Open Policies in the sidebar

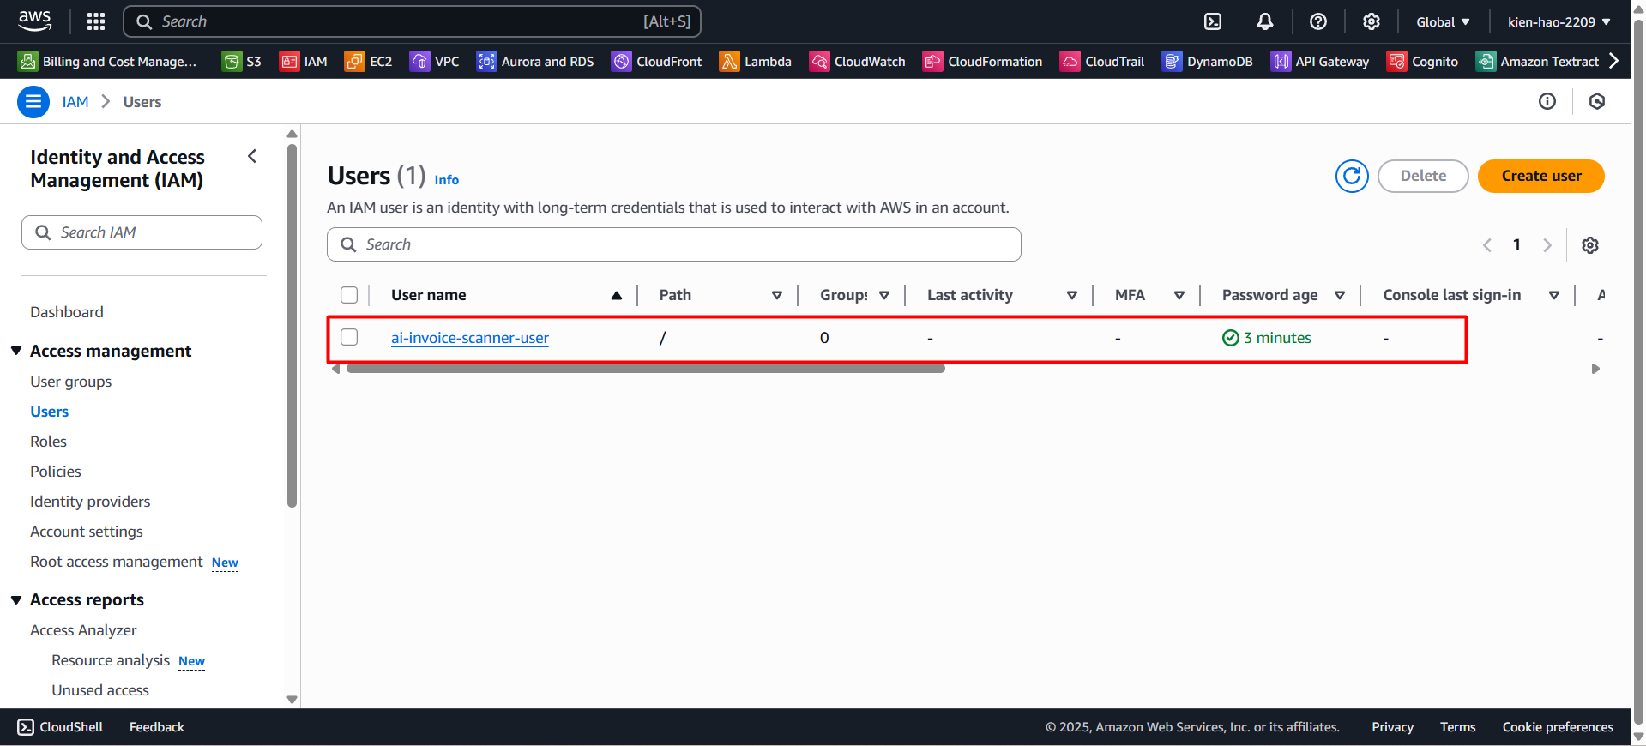pyautogui.click(x=56, y=472)
